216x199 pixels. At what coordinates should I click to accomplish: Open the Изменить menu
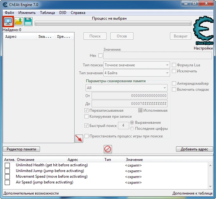[x=27, y=13]
